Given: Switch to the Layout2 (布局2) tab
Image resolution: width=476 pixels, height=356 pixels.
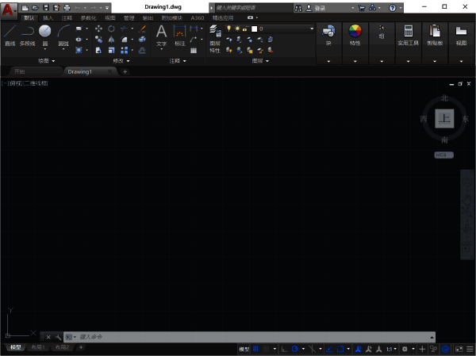Looking at the screenshot, I should [x=62, y=347].
